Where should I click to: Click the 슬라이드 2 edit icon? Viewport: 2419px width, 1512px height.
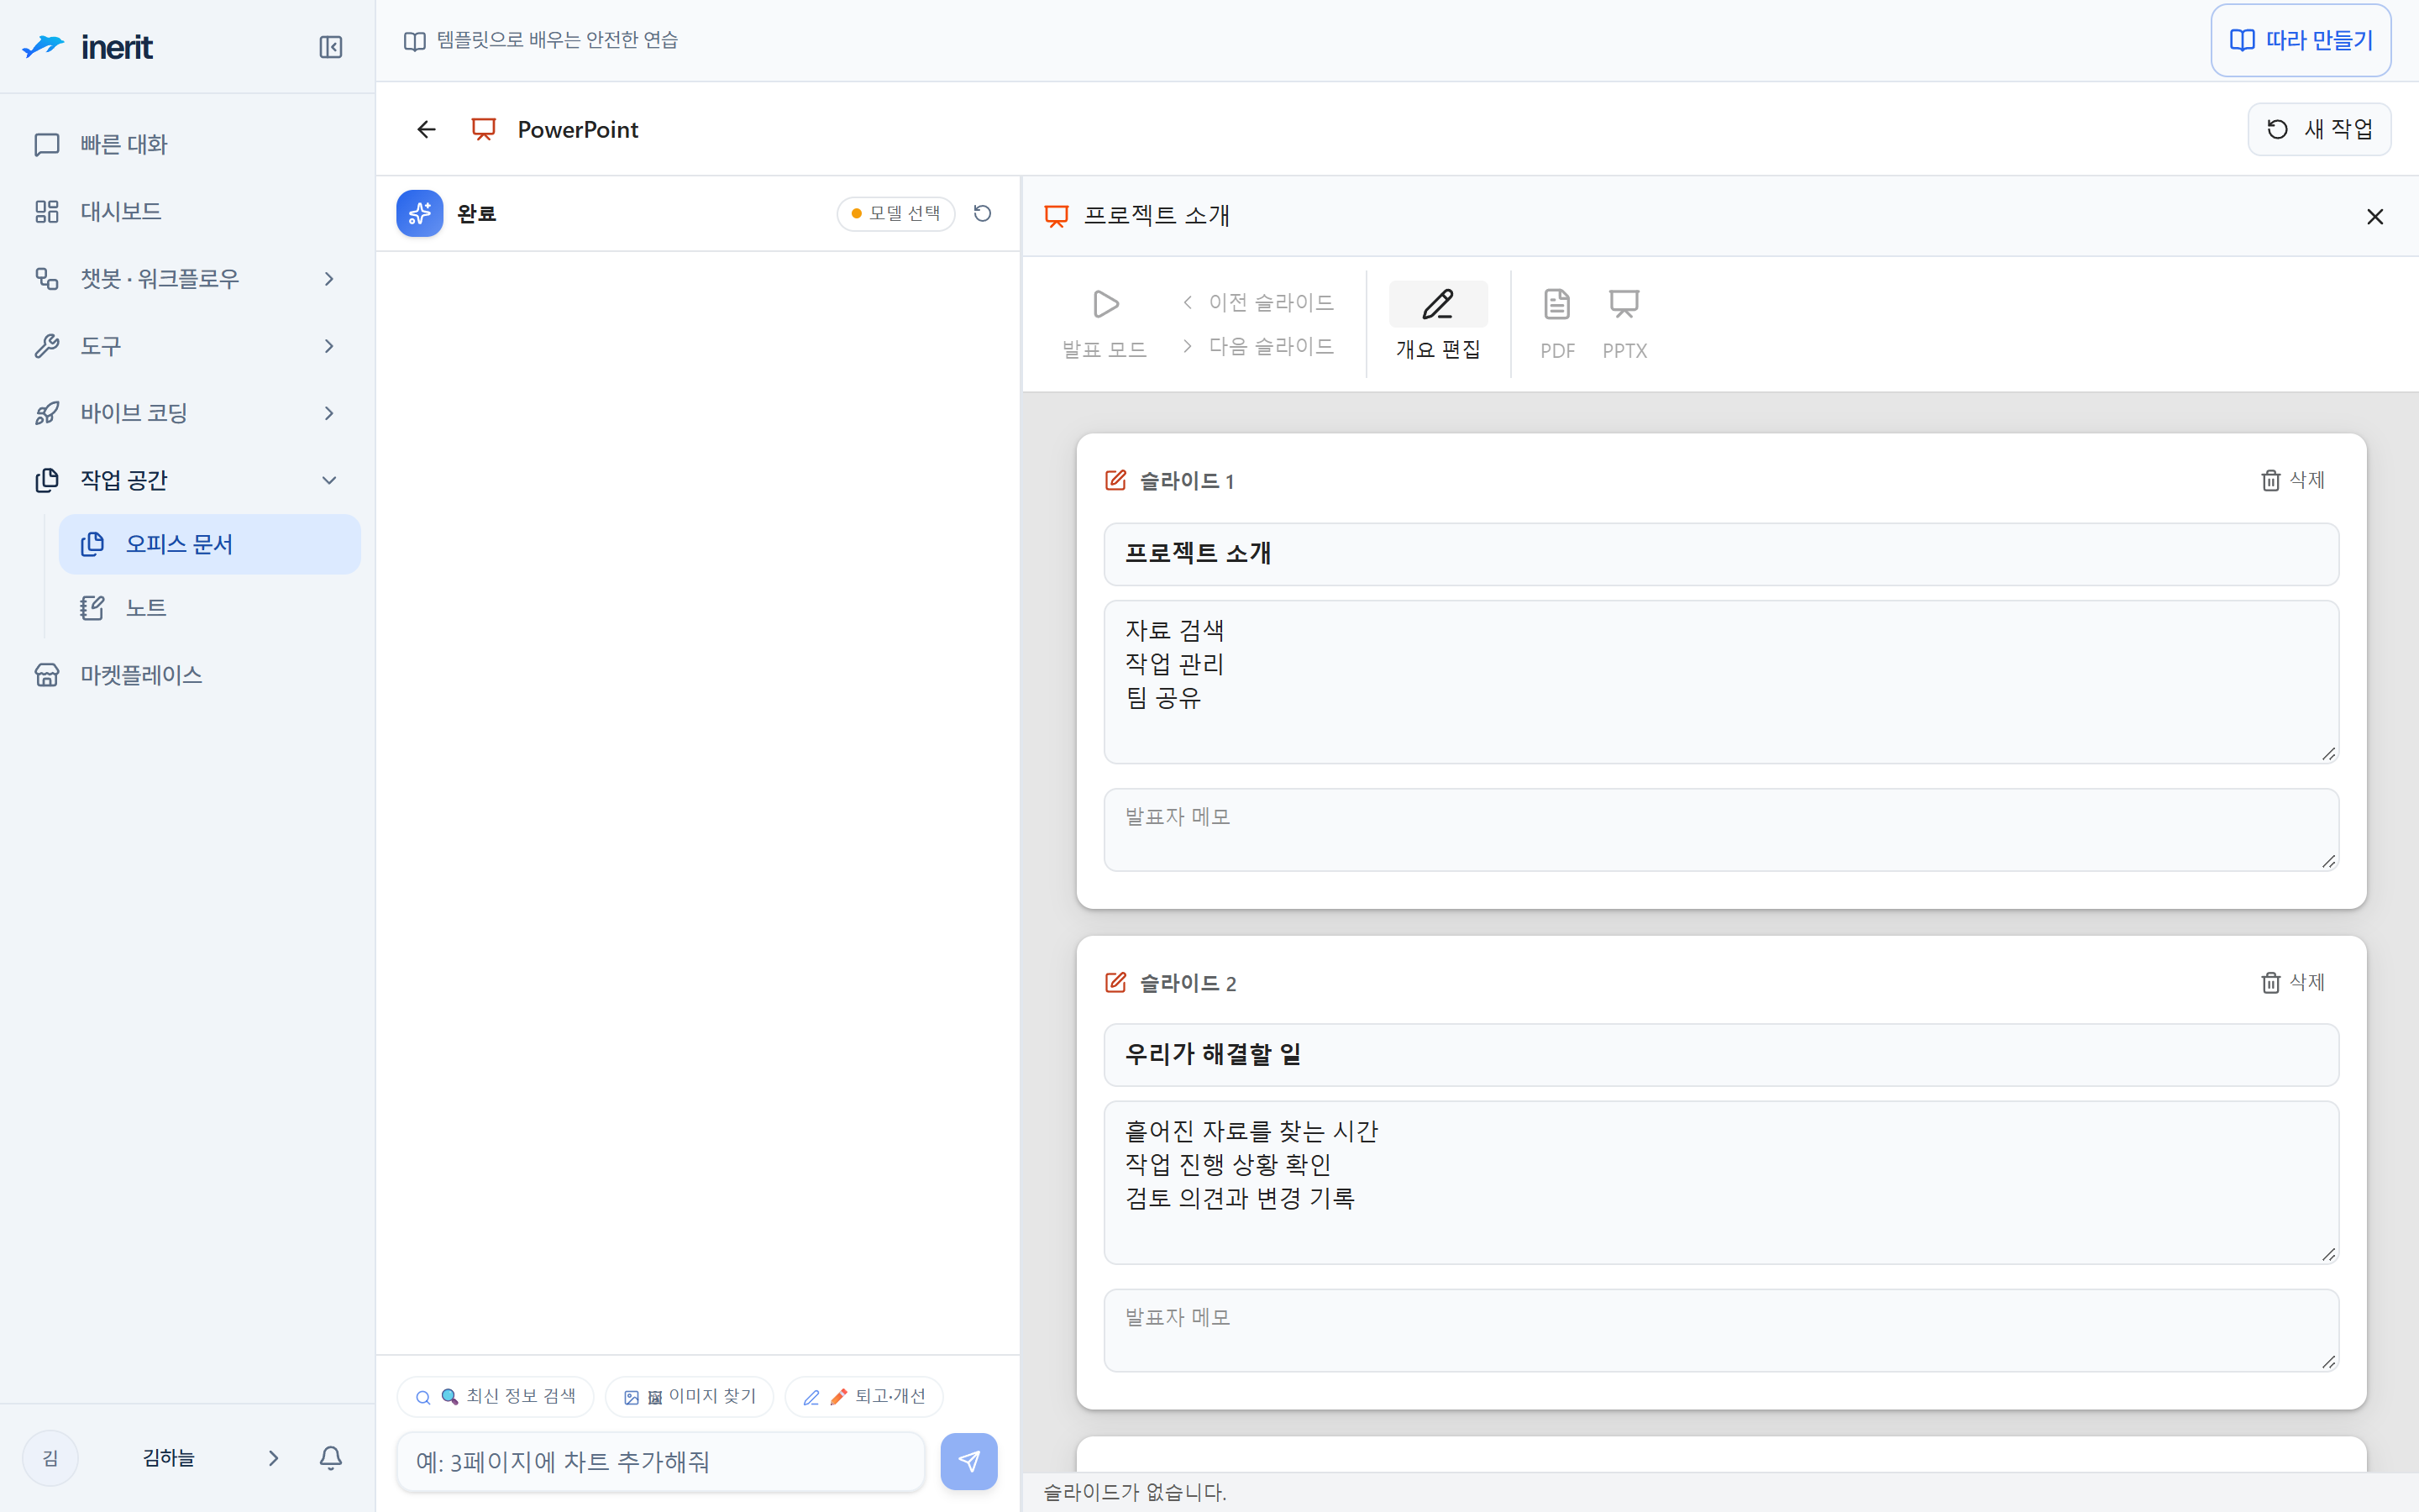click(1116, 983)
